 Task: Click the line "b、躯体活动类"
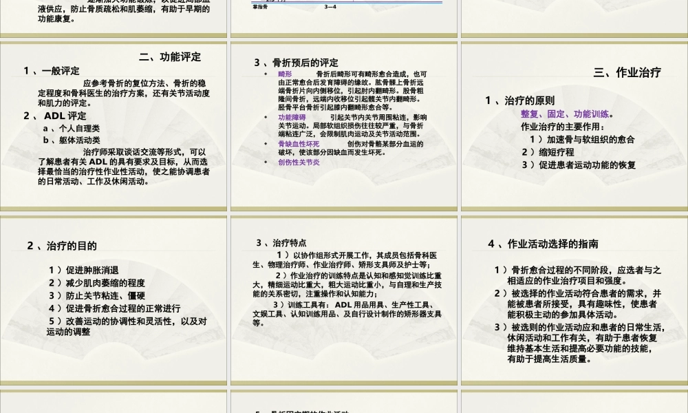(72, 140)
